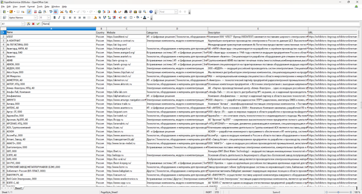
Task: Toggle Bold formatting
Action: tap(54, 18)
